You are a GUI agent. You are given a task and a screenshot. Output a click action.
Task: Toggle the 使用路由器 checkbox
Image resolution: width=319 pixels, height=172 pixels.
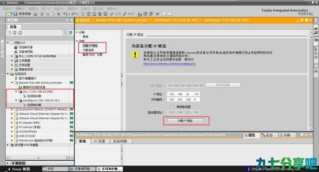tap(172, 107)
